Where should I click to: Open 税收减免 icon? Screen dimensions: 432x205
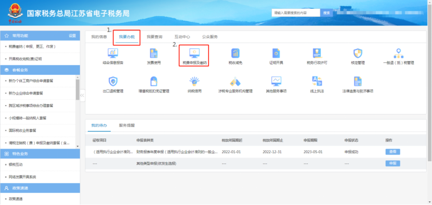pyautogui.click(x=235, y=53)
